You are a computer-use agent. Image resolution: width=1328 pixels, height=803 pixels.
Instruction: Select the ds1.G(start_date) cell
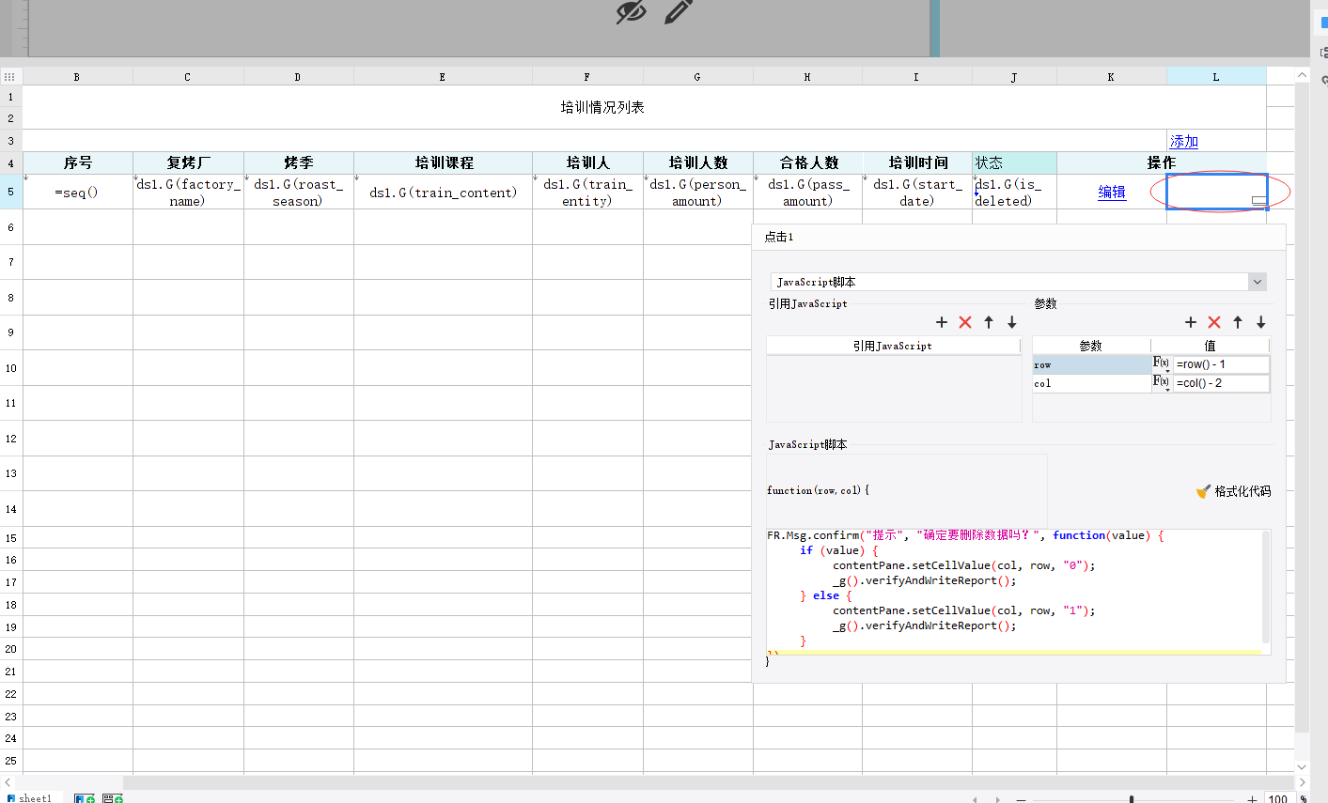pyautogui.click(x=917, y=193)
